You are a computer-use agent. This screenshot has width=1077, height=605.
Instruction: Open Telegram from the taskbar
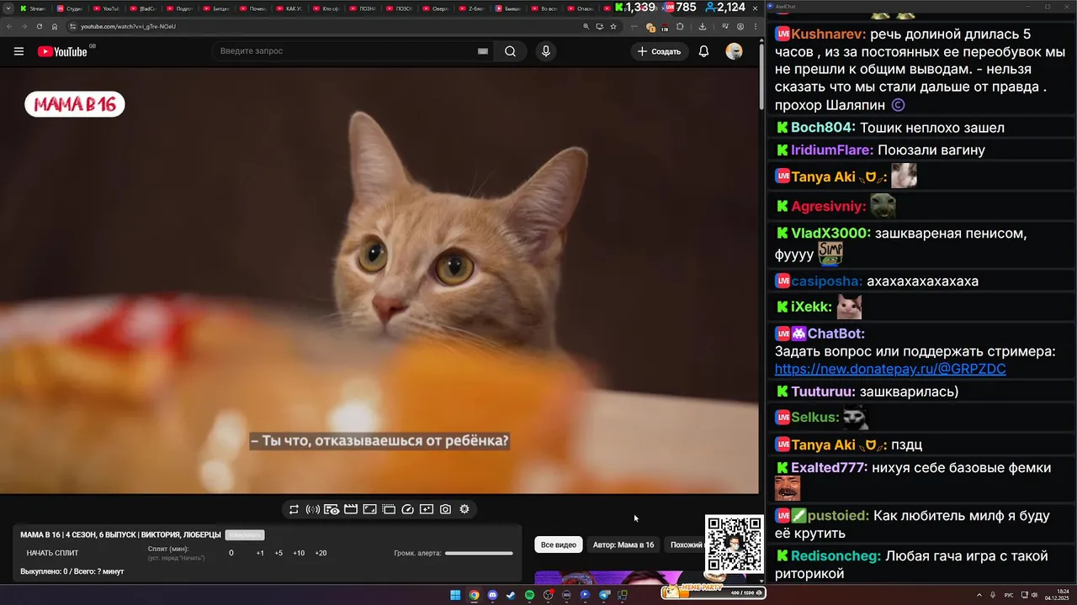[603, 595]
